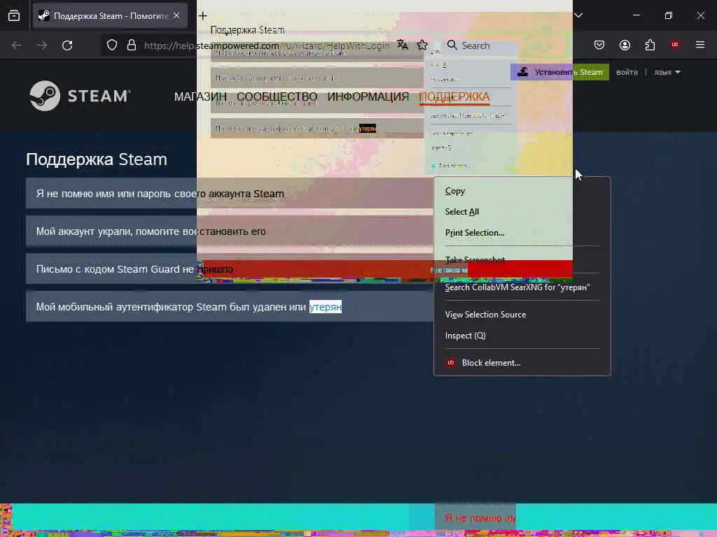Close the Поддержка Steam tab
717x537 pixels.
point(176,15)
